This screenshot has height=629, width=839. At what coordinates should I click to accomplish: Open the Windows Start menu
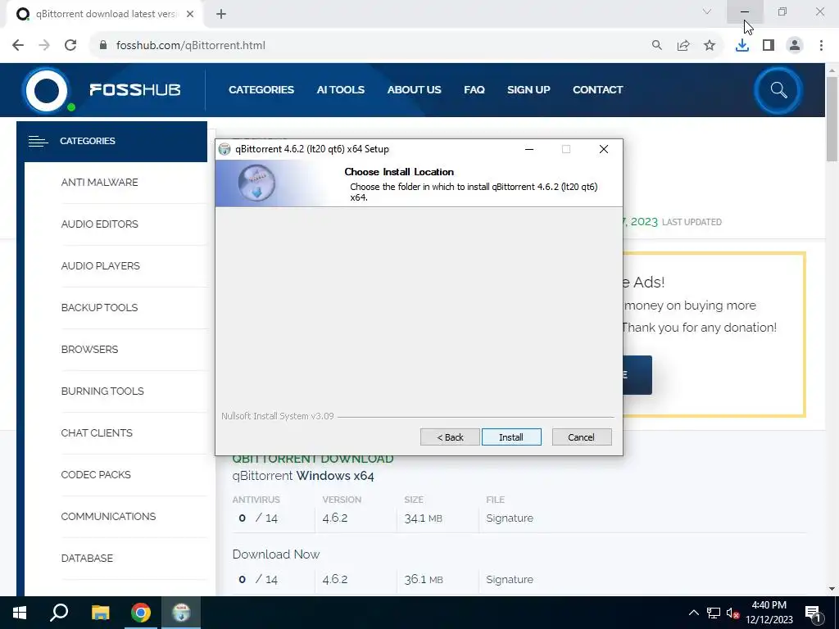20,613
